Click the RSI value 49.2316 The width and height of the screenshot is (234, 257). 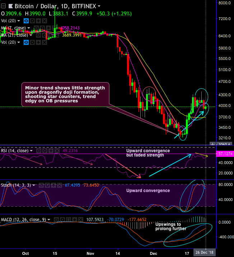point(70,151)
